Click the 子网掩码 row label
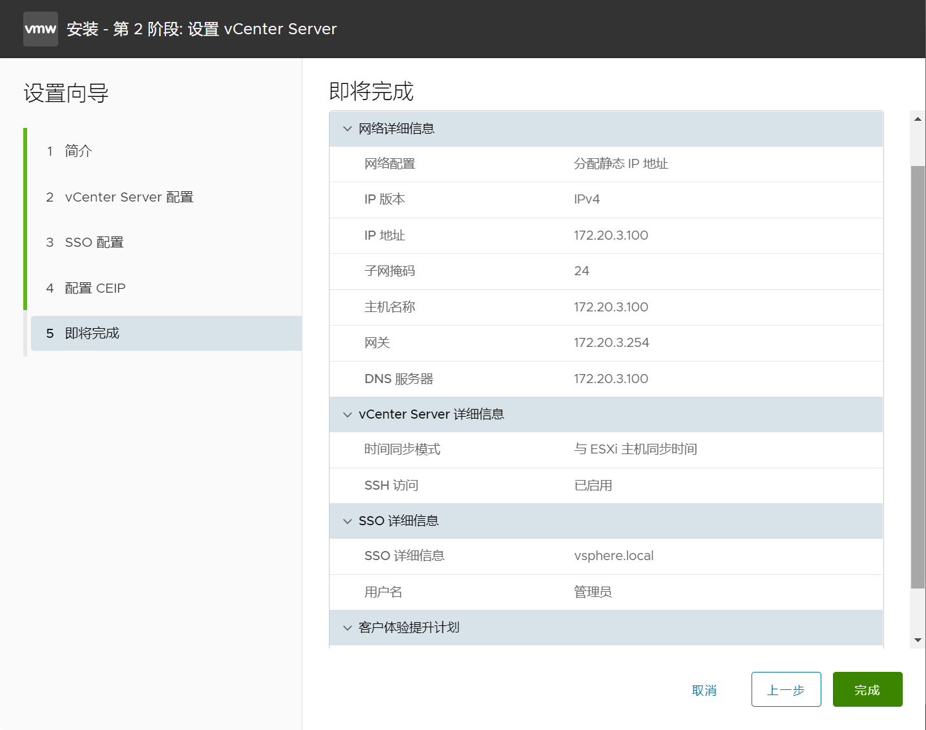The image size is (926, 730). [390, 271]
